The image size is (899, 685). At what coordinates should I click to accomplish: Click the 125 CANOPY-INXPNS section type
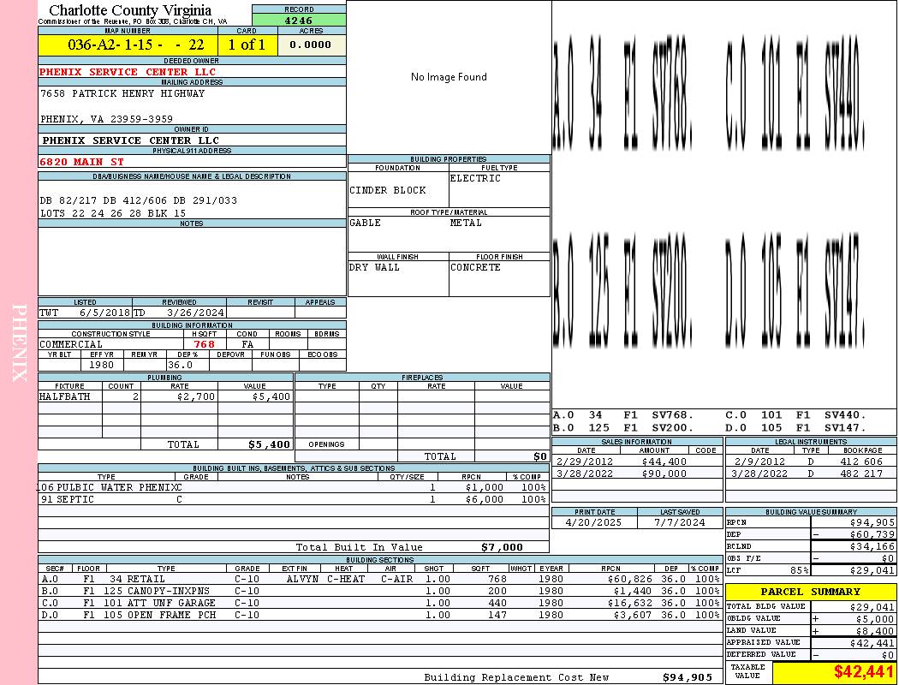pos(157,591)
